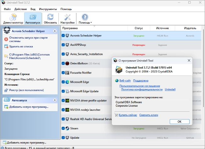This screenshot has height=149, width=205.
Task: Click Купить сейчас link
Action: coord(128,115)
